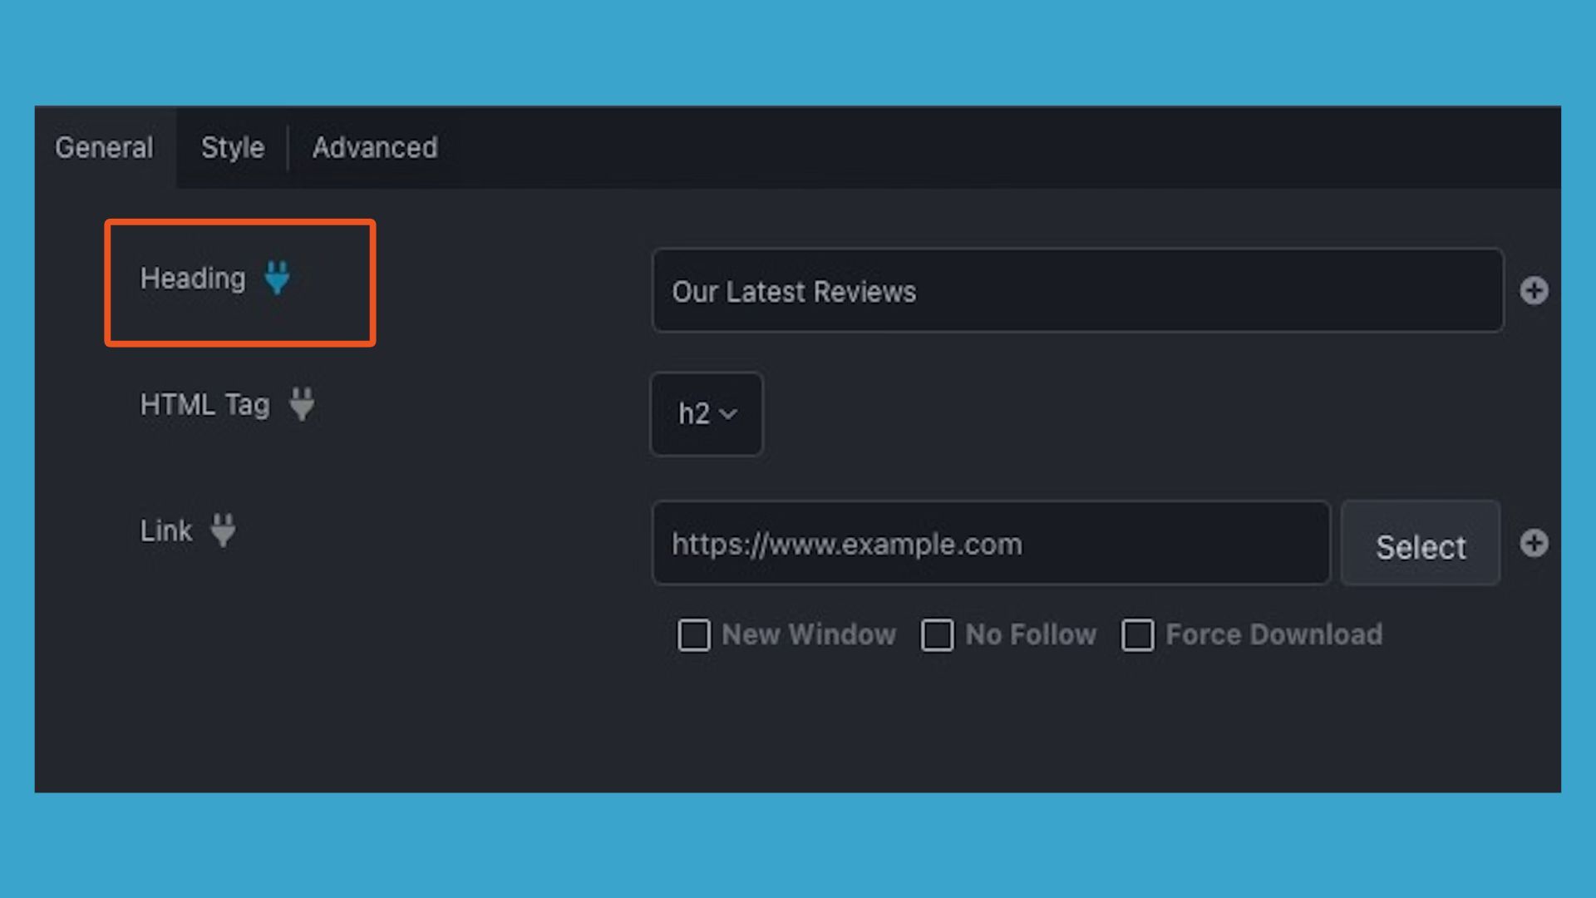The image size is (1596, 898).
Task: Click the blue plug icon beside Heading
Action: pos(277,278)
